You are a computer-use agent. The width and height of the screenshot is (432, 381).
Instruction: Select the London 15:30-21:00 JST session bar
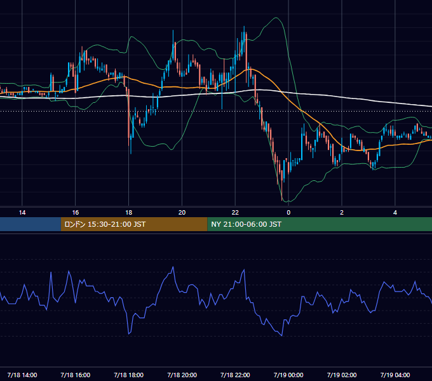(134, 224)
